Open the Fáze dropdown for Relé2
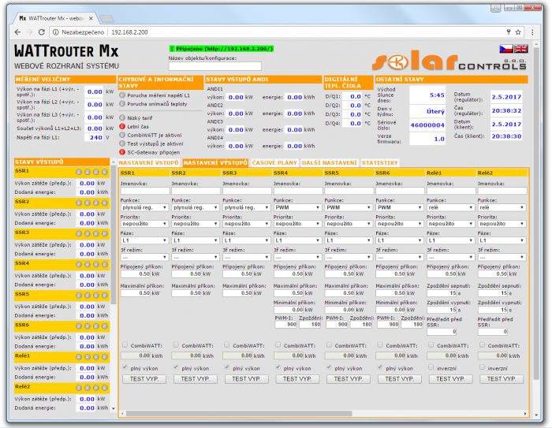552x428 pixels. pyautogui.click(x=501, y=240)
